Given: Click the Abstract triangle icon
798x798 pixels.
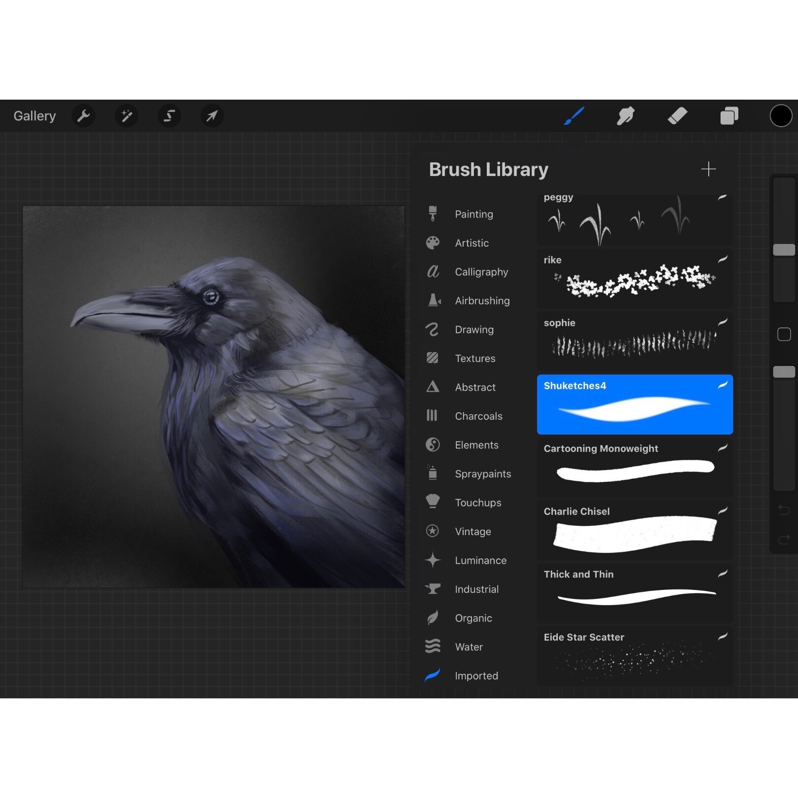Looking at the screenshot, I should click(433, 387).
